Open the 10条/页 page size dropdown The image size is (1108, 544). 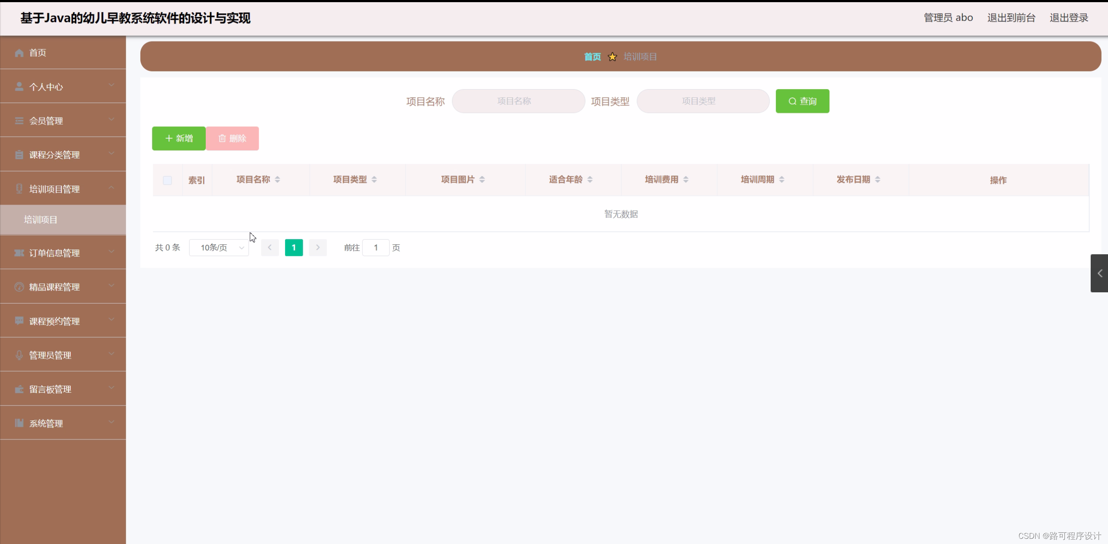[x=219, y=248]
